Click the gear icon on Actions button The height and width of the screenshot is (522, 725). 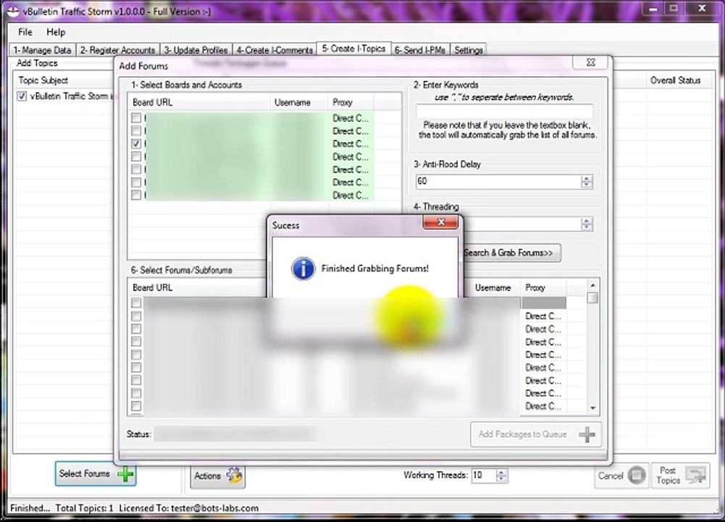pyautogui.click(x=234, y=476)
